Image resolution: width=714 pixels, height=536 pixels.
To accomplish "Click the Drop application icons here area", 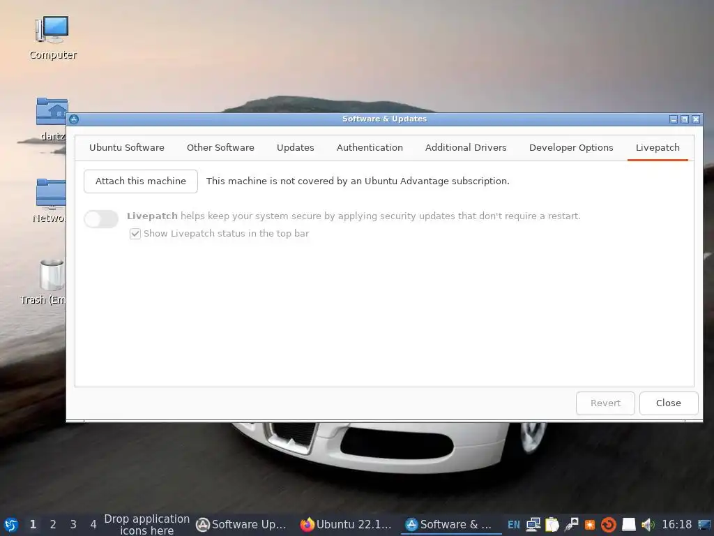I will [146, 525].
